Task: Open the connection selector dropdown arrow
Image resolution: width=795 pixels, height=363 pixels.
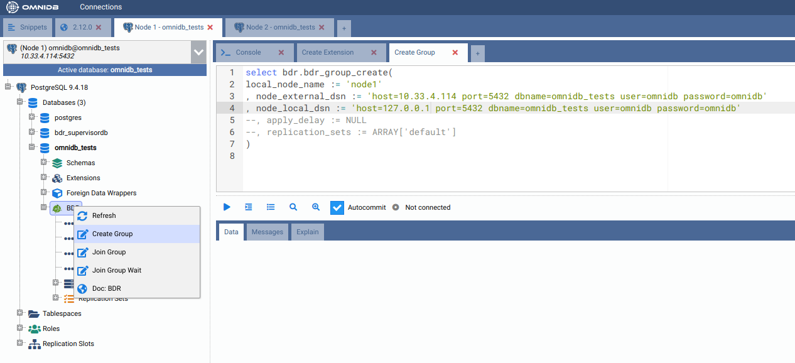Action: coord(198,52)
